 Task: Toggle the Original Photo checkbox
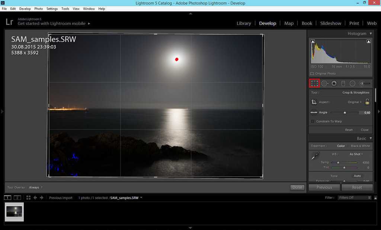pyautogui.click(x=312, y=74)
